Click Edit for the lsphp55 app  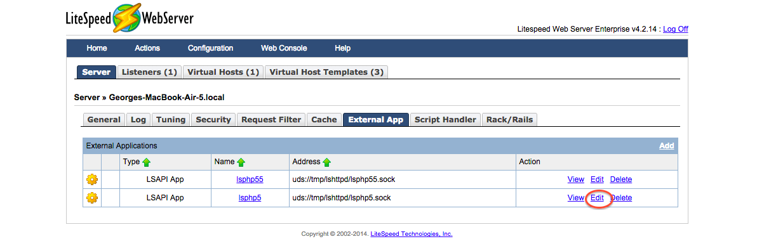[x=597, y=179]
